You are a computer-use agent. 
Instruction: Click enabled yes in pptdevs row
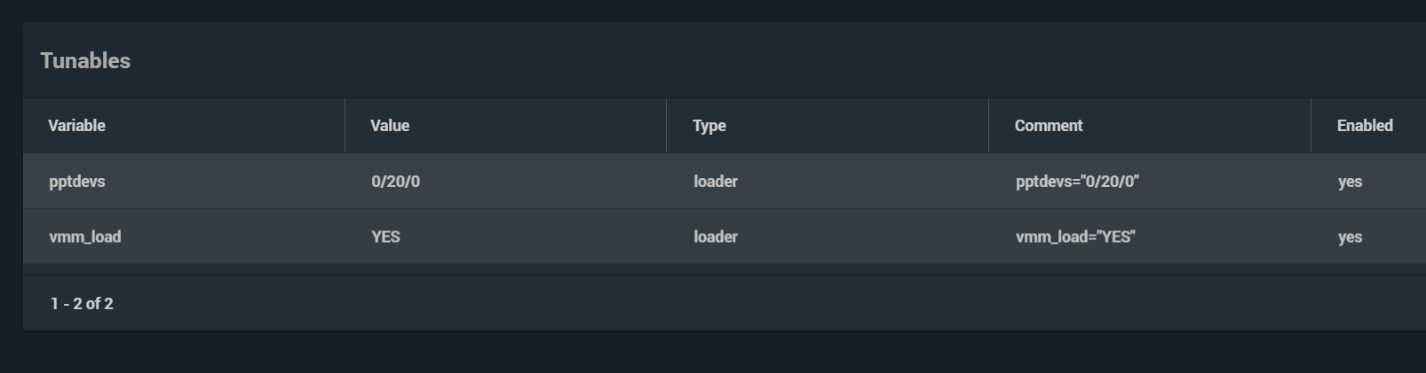tap(1350, 182)
